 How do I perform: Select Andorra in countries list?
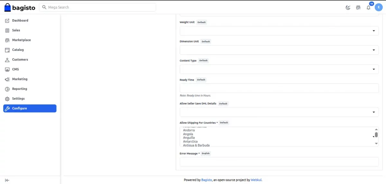(189, 130)
